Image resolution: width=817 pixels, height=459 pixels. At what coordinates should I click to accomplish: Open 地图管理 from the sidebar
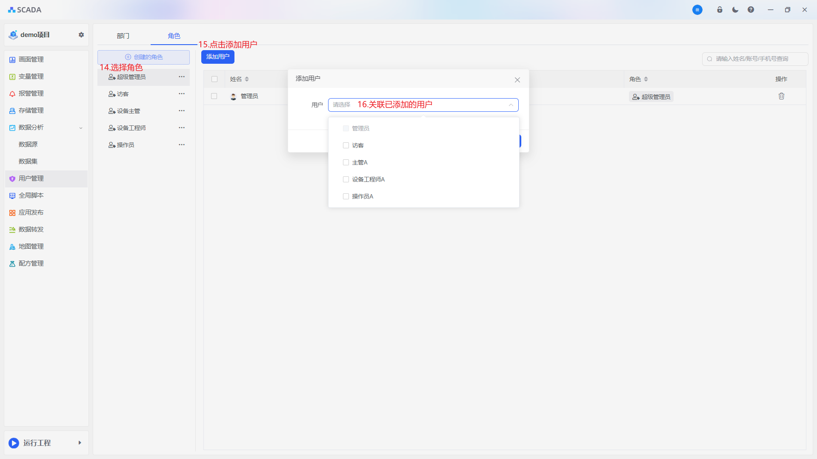click(x=31, y=246)
